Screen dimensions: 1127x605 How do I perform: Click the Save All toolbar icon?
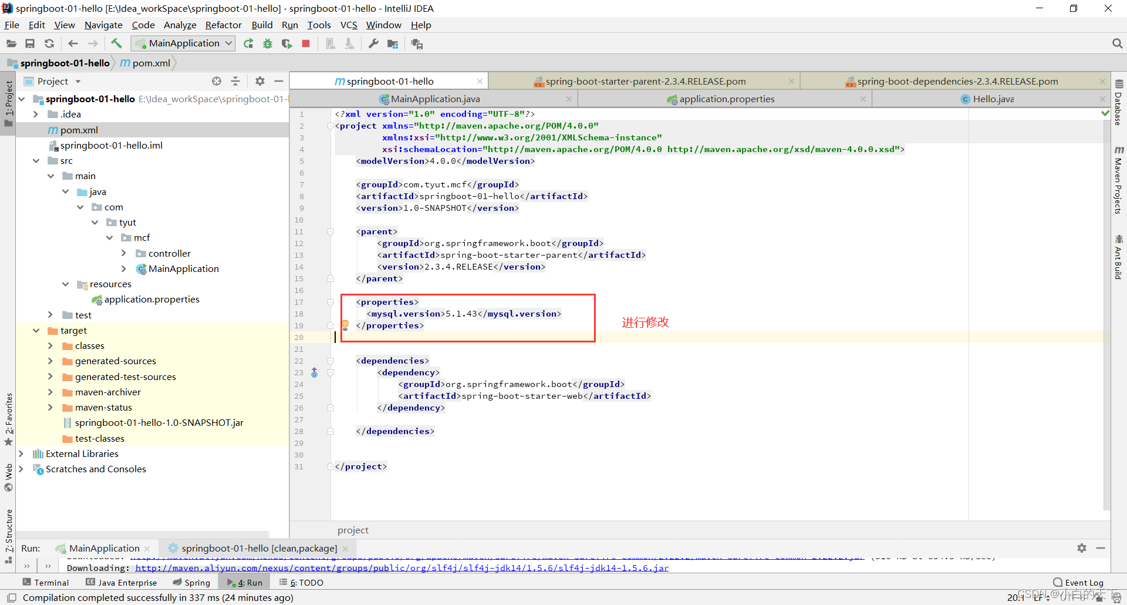[30, 43]
